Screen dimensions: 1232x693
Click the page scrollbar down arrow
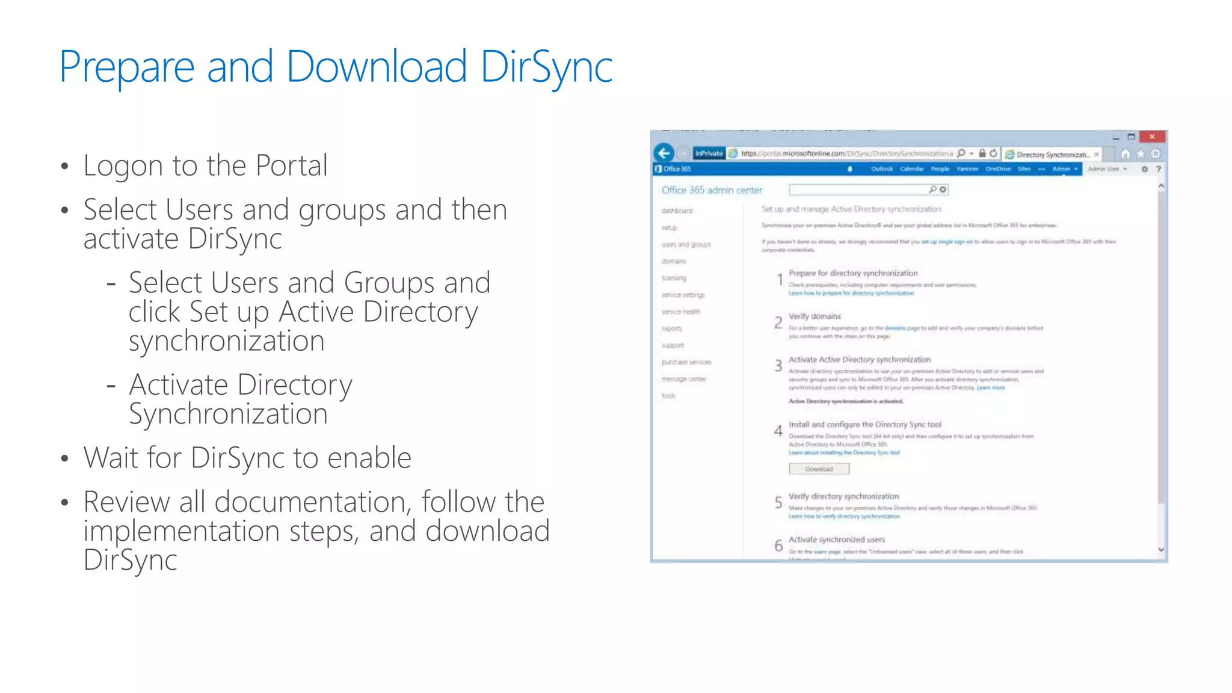pos(1161,549)
